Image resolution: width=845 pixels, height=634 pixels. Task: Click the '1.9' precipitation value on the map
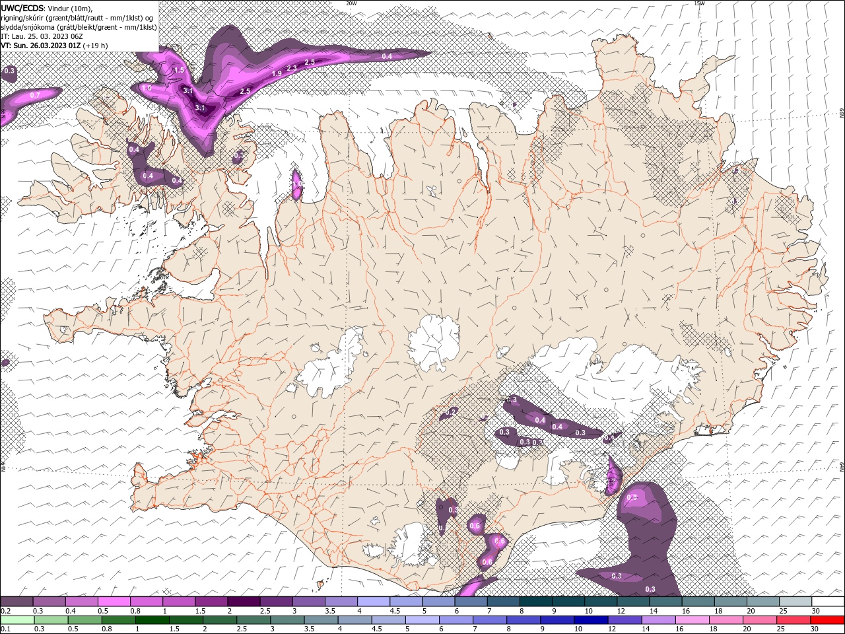[277, 73]
